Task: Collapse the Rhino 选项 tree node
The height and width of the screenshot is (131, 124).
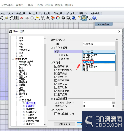Action: click(x=13, y=59)
